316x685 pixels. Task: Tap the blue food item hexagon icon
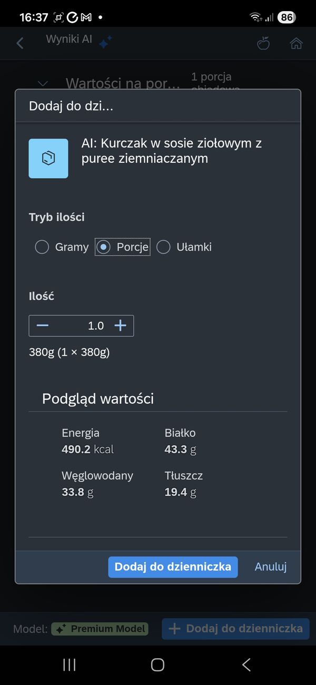48,158
